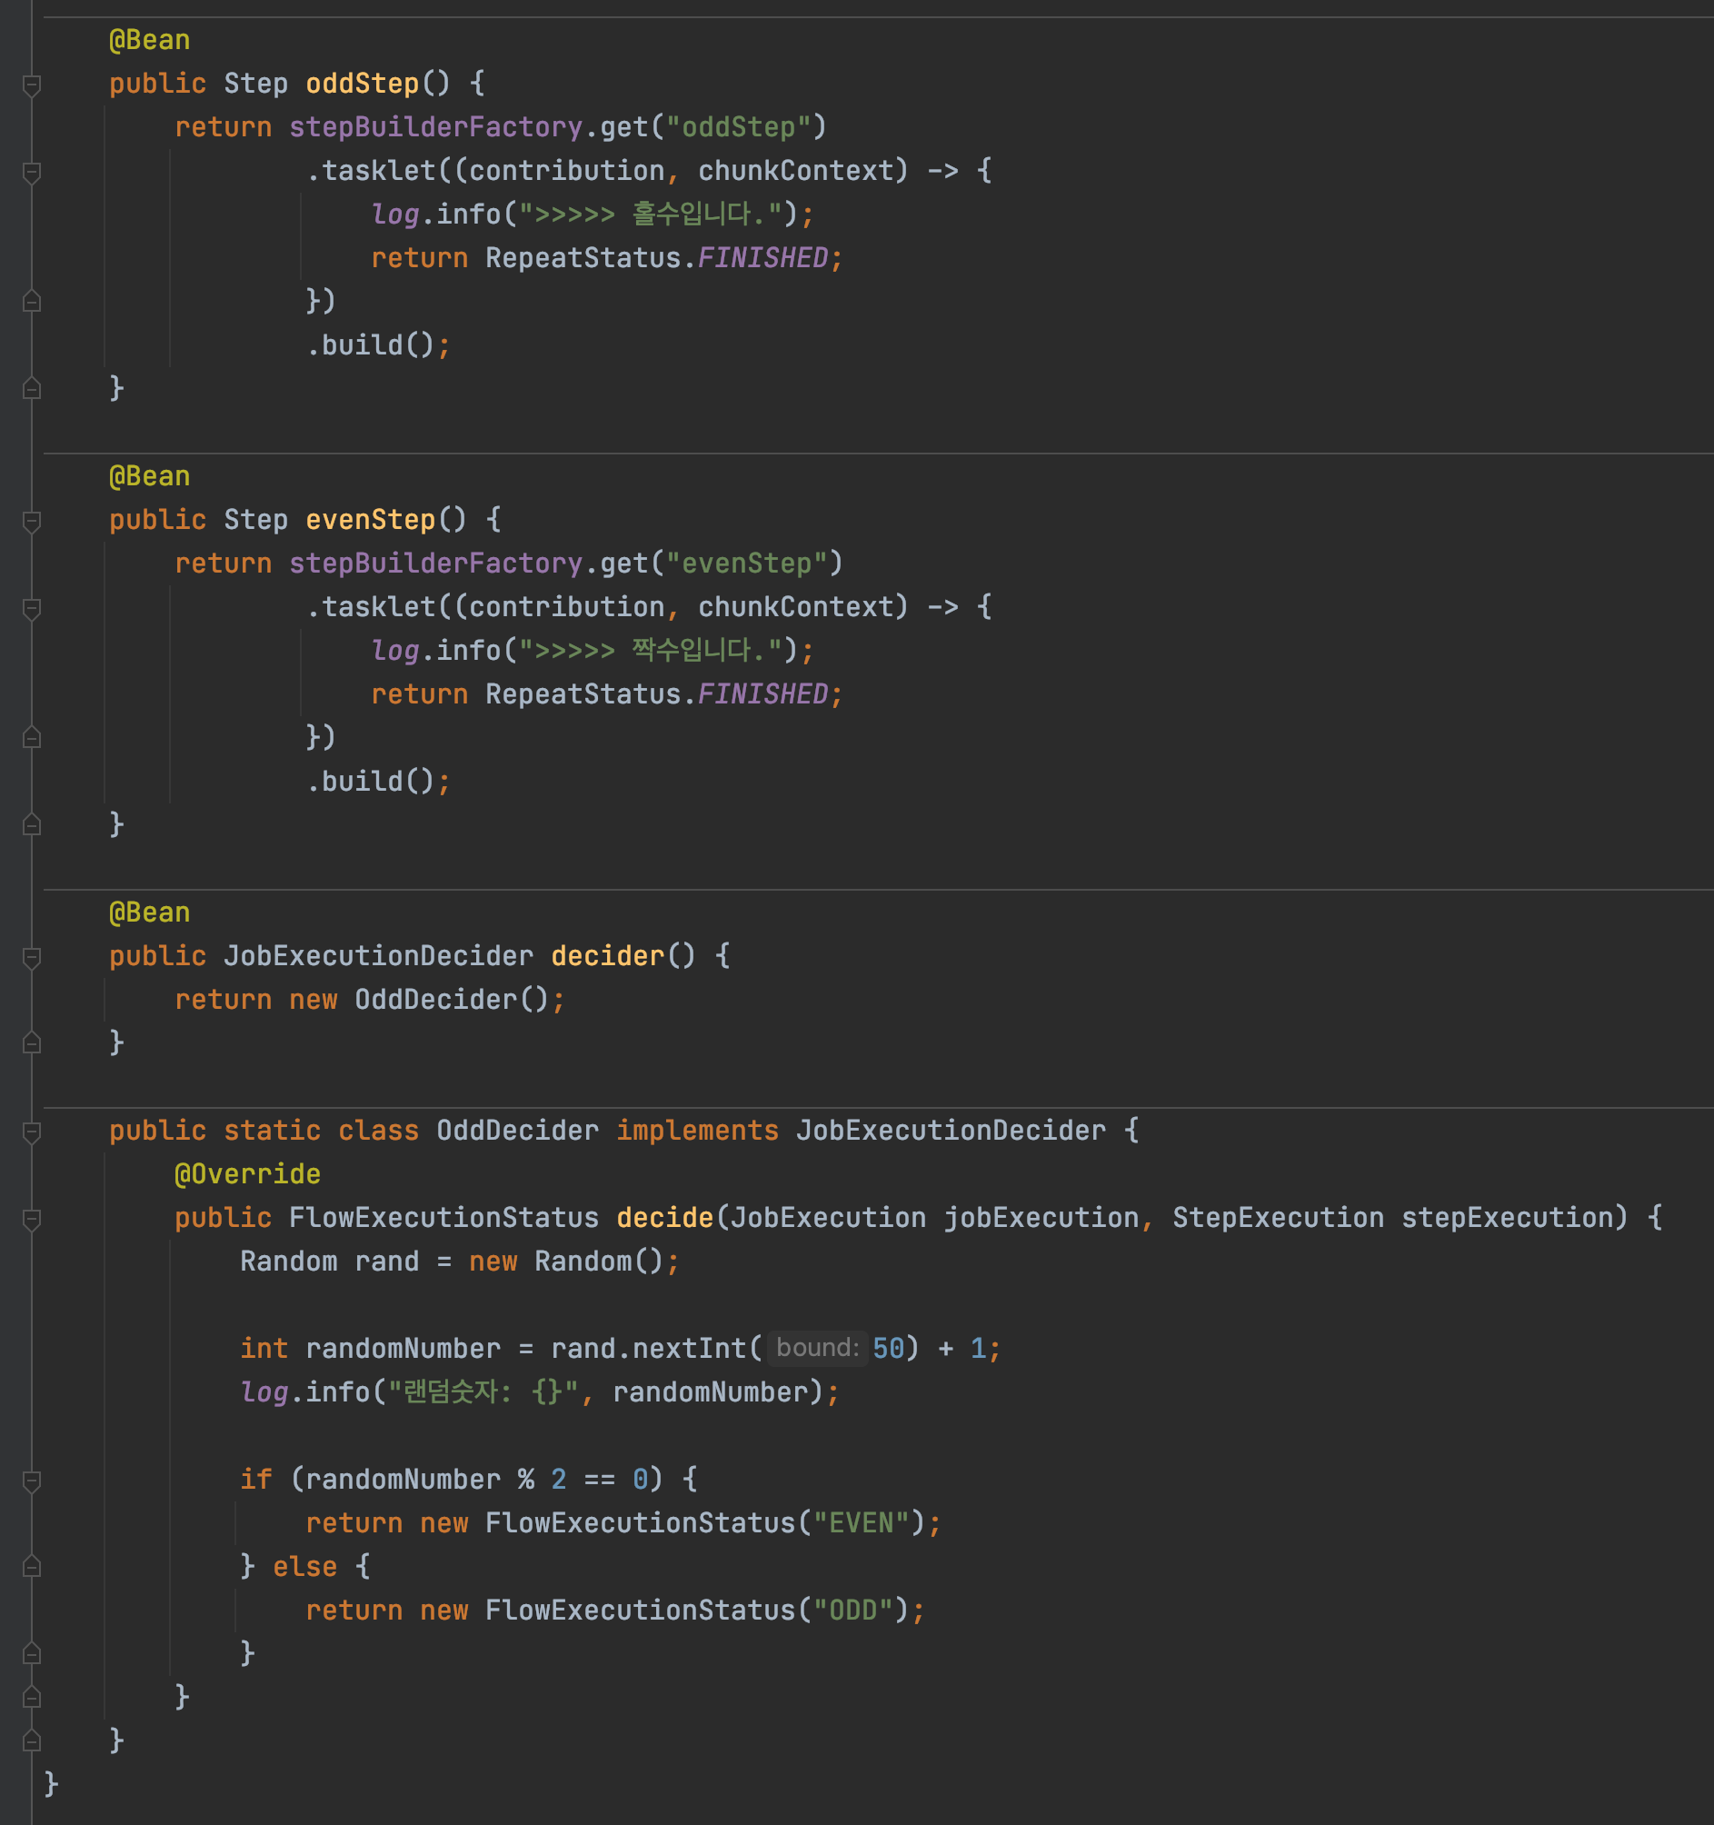Click the "ODD" string in FlowExecutionStatus
The width and height of the screenshot is (1714, 1825).
(x=852, y=1611)
